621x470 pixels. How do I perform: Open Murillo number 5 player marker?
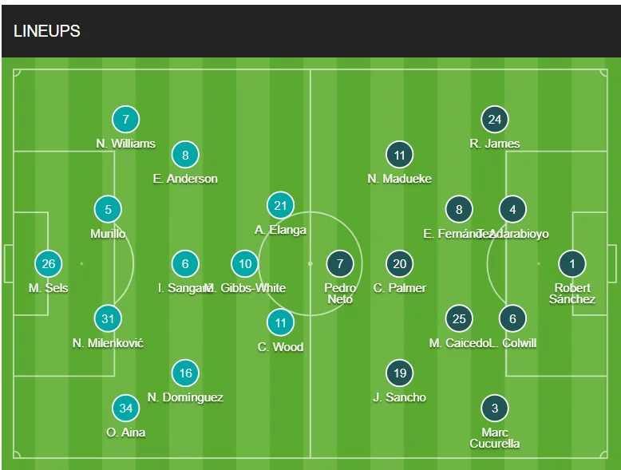[x=108, y=209]
